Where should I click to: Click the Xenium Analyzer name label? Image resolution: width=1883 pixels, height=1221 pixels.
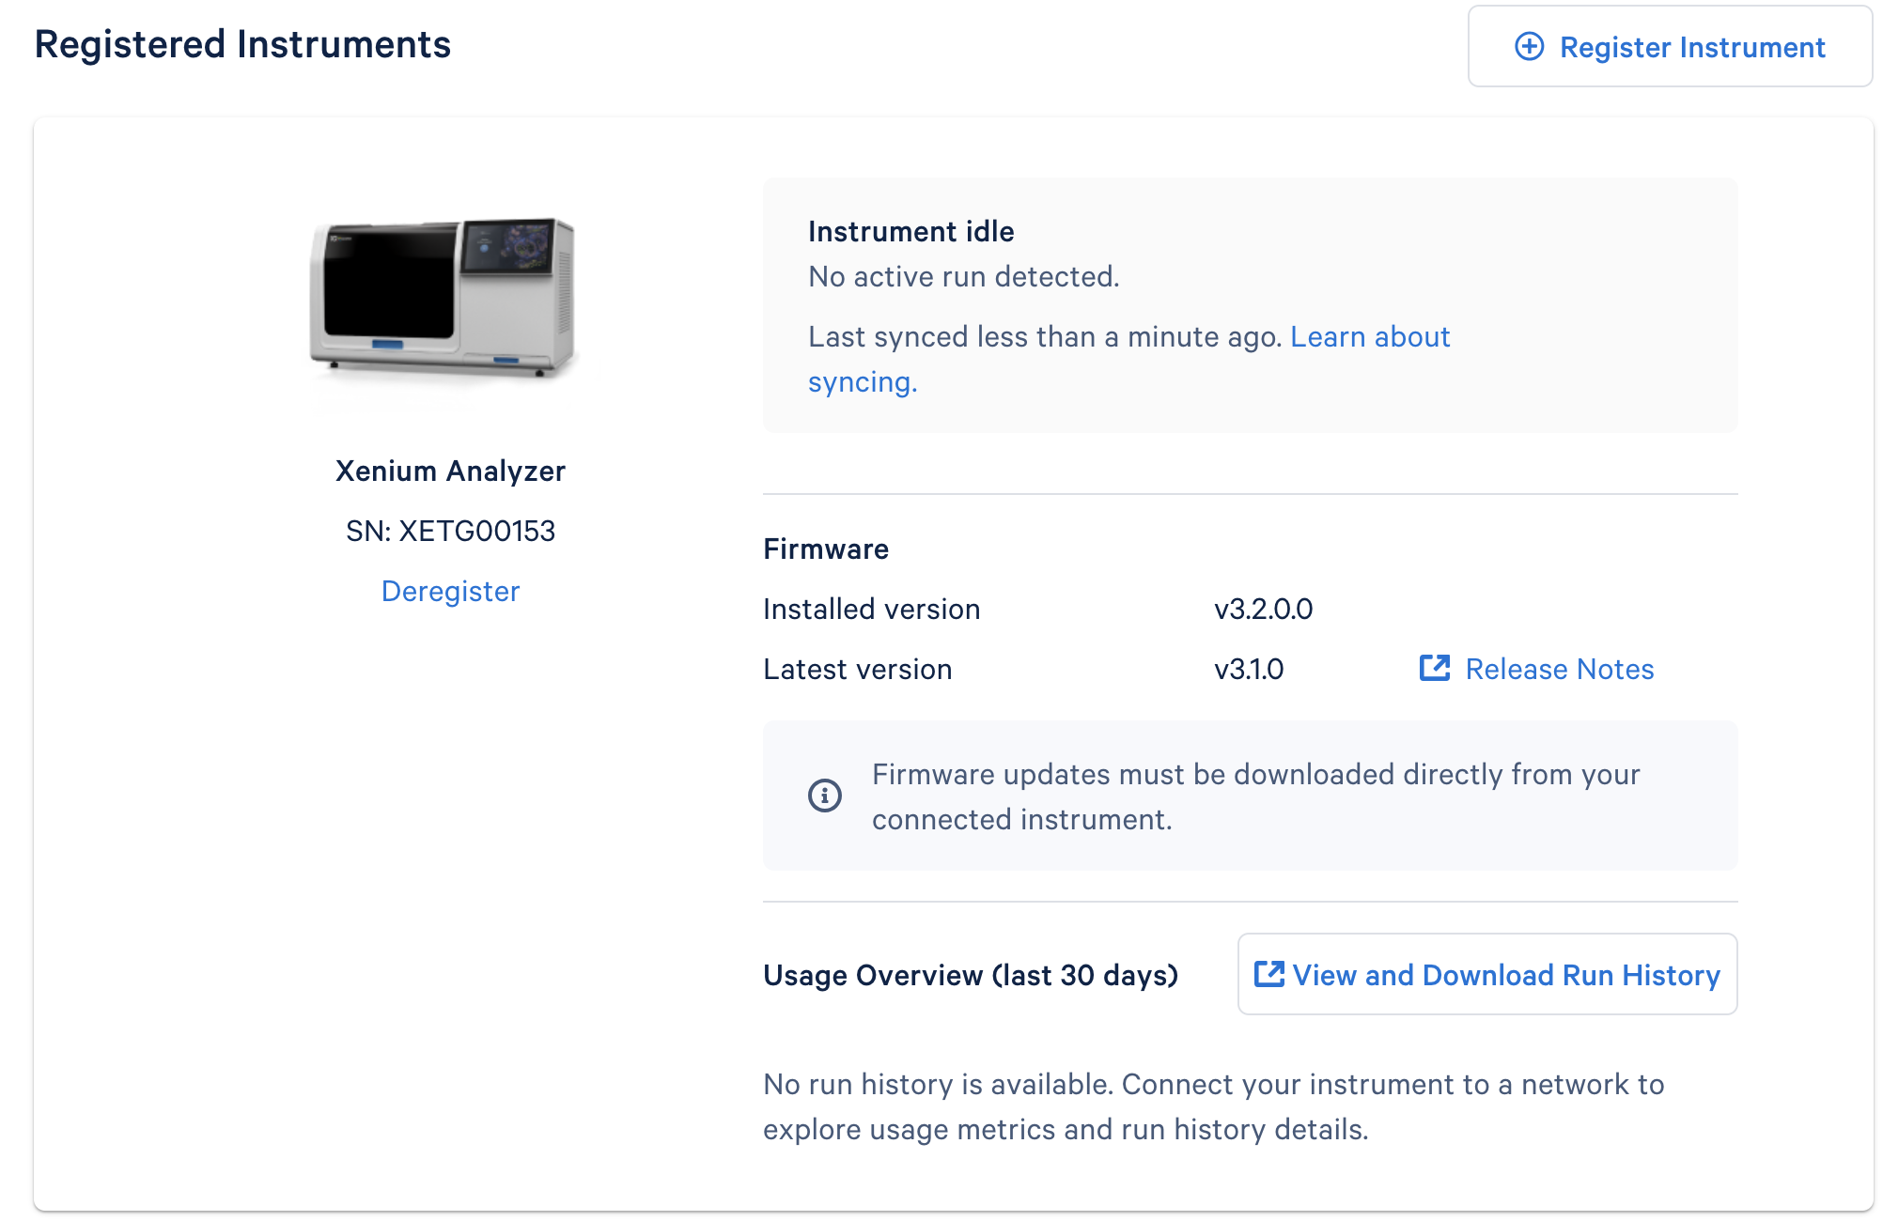tap(450, 471)
